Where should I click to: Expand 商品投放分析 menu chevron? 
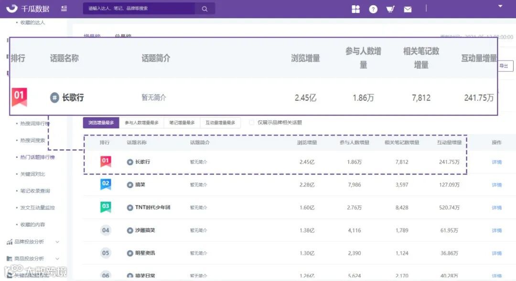57,259
